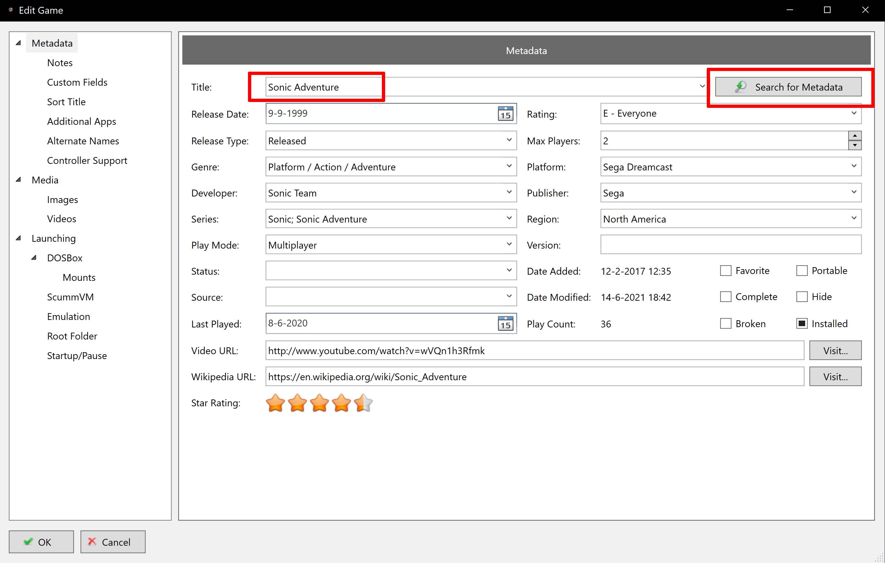885x563 pixels.
Task: Mark the game as Complete
Action: (725, 297)
